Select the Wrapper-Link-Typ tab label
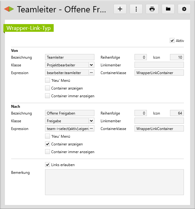This screenshot has width=195, height=209. (29, 28)
